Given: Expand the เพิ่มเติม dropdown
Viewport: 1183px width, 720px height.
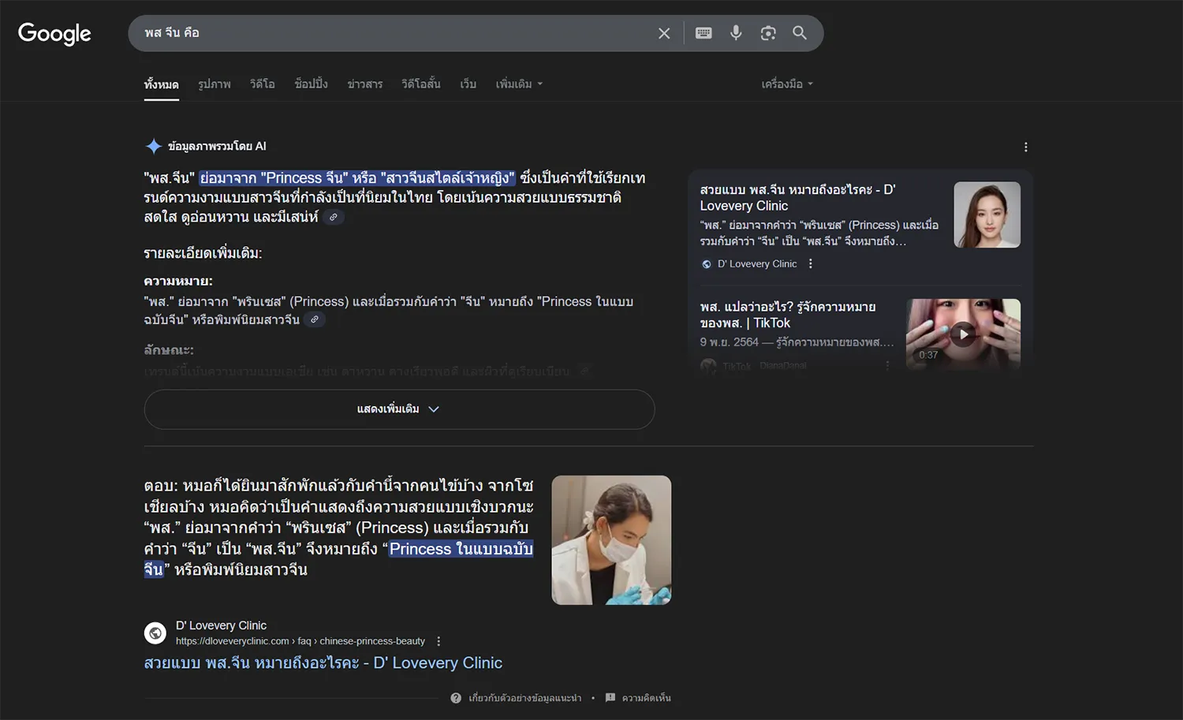Looking at the screenshot, I should (x=519, y=84).
